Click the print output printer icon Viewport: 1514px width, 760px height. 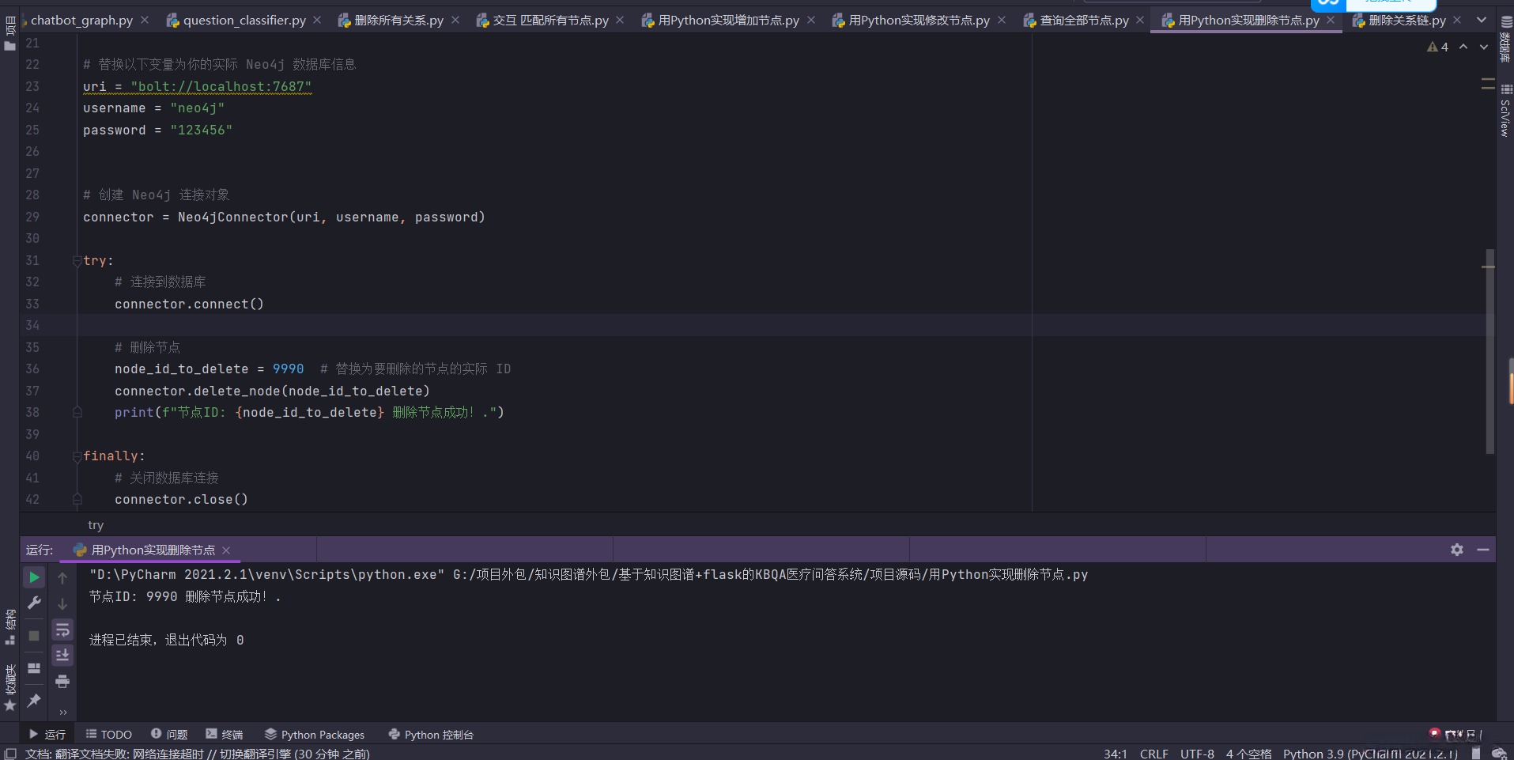click(x=62, y=682)
